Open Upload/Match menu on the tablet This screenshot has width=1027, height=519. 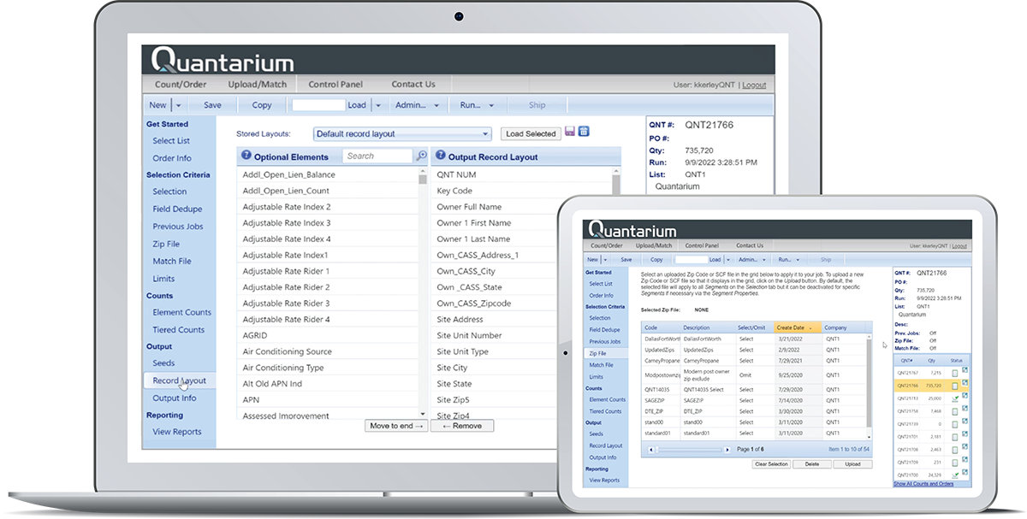(x=654, y=245)
